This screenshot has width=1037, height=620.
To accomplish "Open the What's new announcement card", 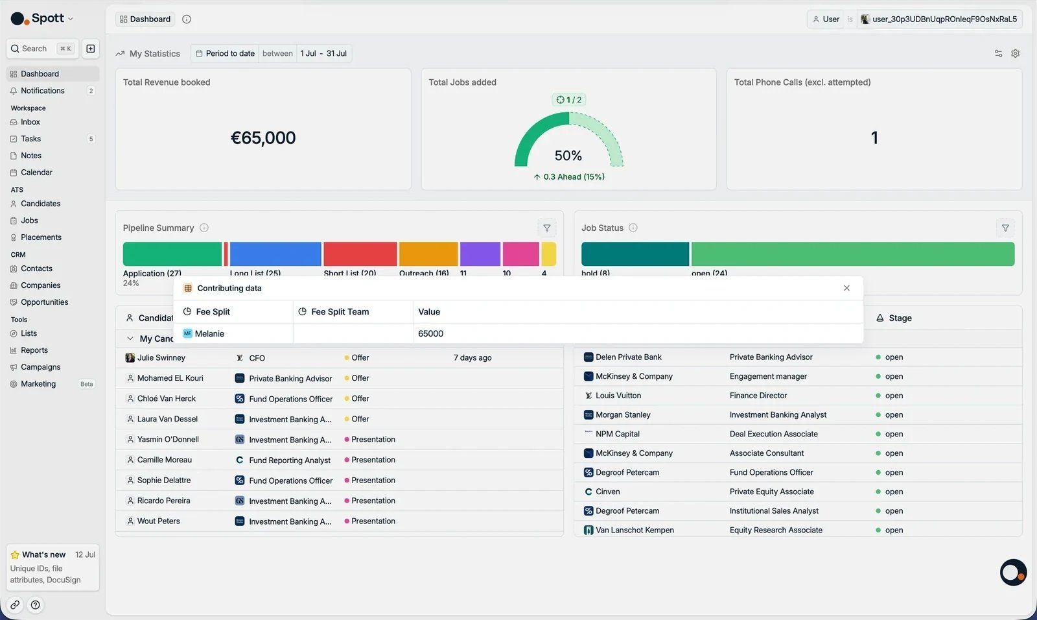I will point(52,567).
